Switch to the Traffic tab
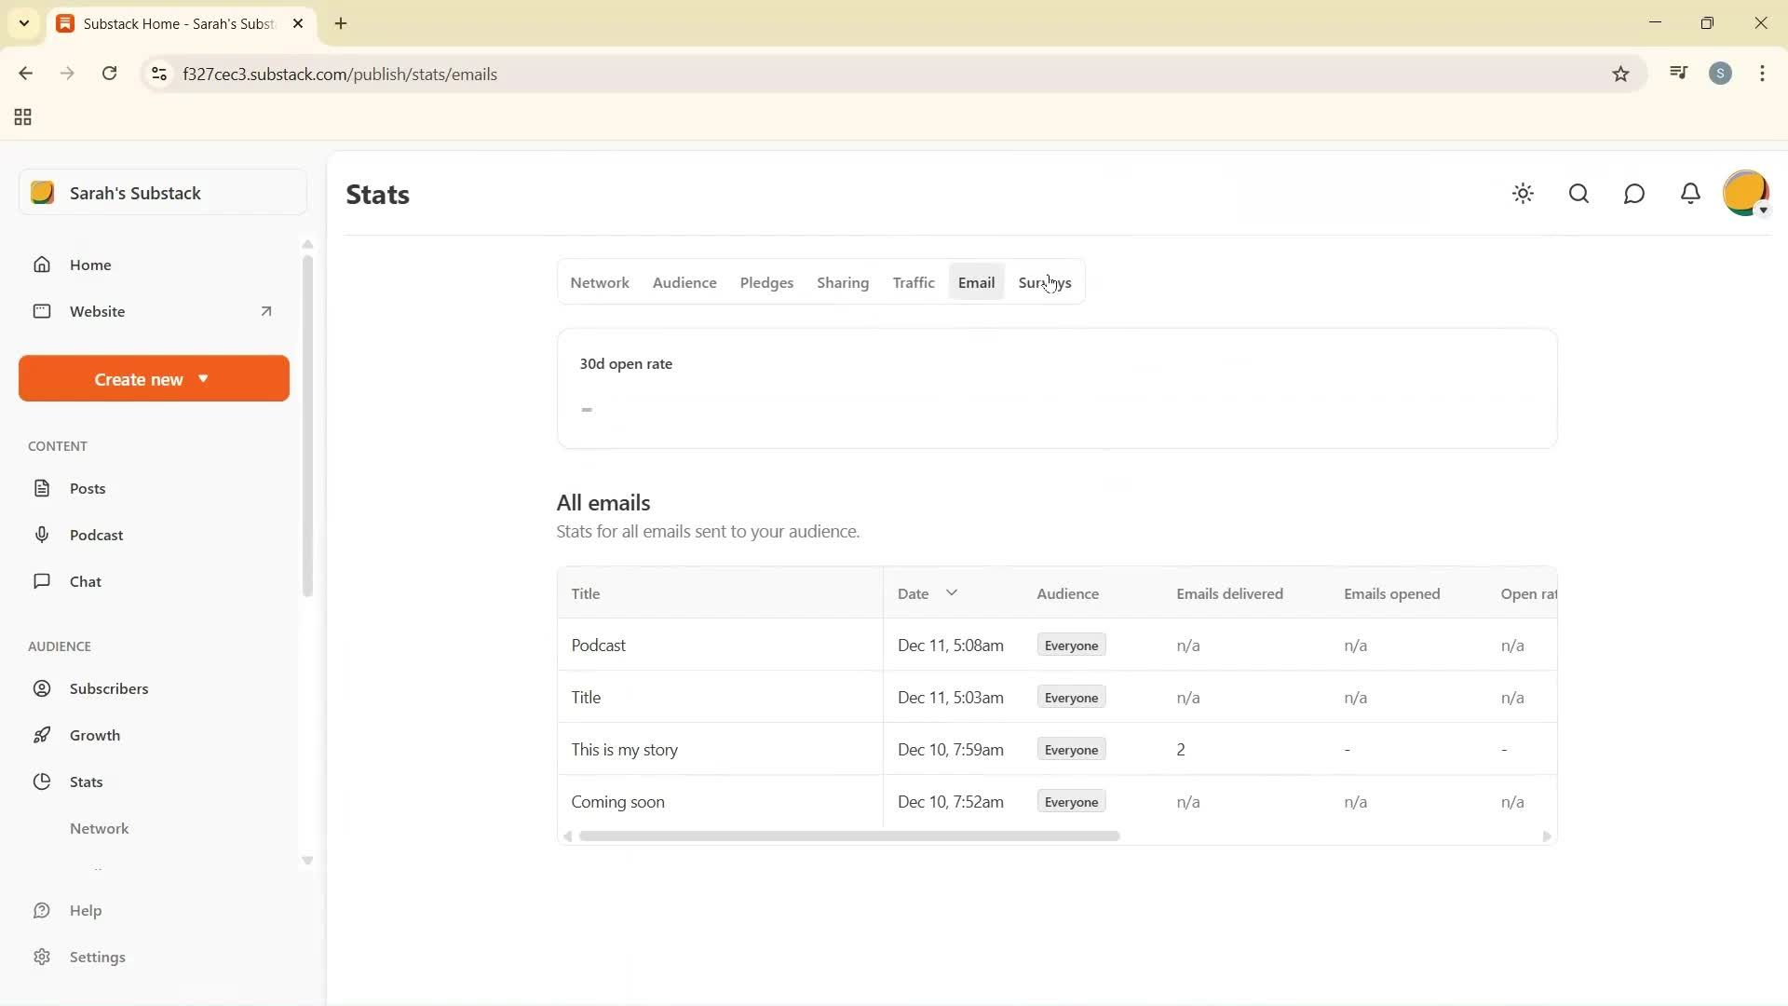Viewport: 1788px width, 1006px height. point(913,282)
